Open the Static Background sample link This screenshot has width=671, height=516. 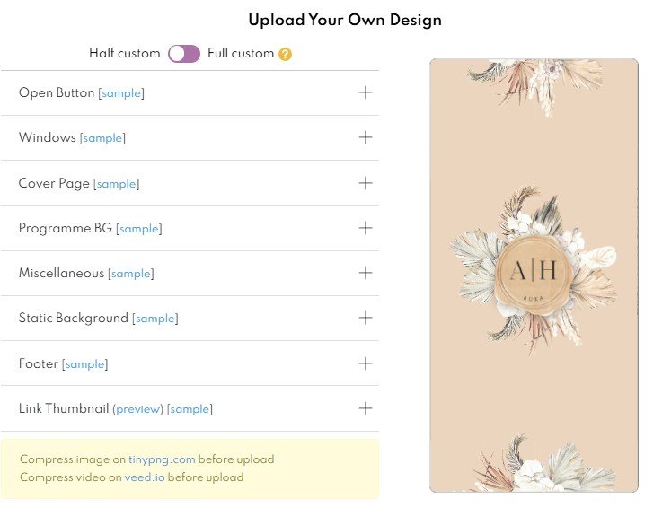point(155,319)
